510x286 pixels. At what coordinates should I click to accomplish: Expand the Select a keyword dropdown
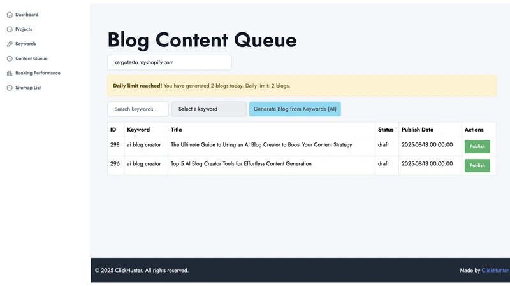[209, 109]
